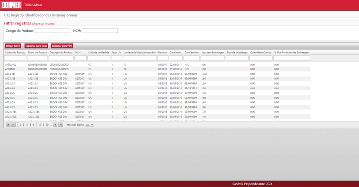
Task: Click filter box under Descrição do Produto column
Action: (61, 58)
